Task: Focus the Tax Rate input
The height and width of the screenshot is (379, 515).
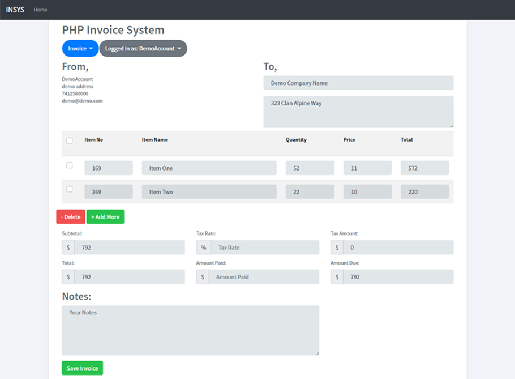Action: 265,247
